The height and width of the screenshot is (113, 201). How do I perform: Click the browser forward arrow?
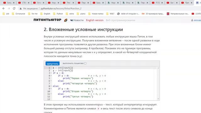pos(9,8)
